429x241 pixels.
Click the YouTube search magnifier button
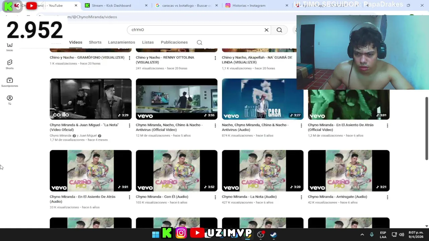279,30
